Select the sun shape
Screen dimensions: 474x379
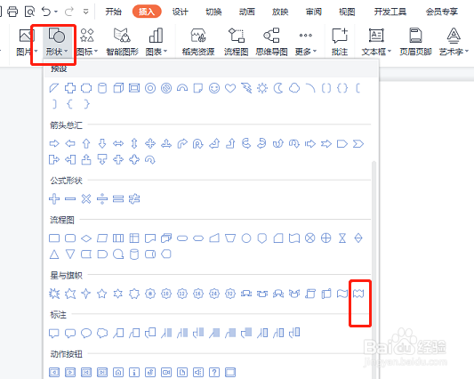pyautogui.click(x=262, y=88)
